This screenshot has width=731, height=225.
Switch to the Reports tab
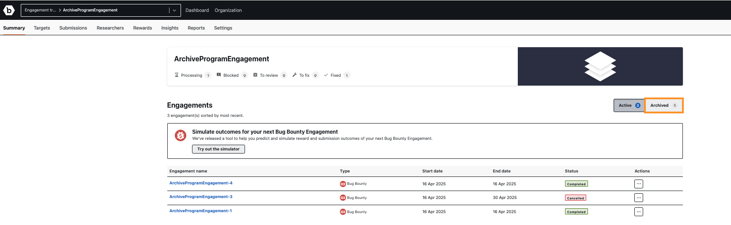tap(196, 28)
